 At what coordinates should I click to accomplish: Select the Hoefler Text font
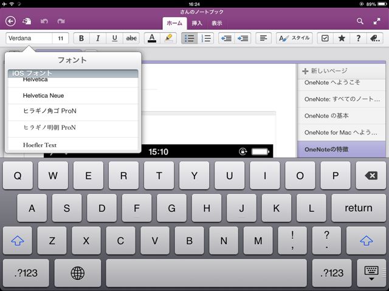[x=73, y=144]
